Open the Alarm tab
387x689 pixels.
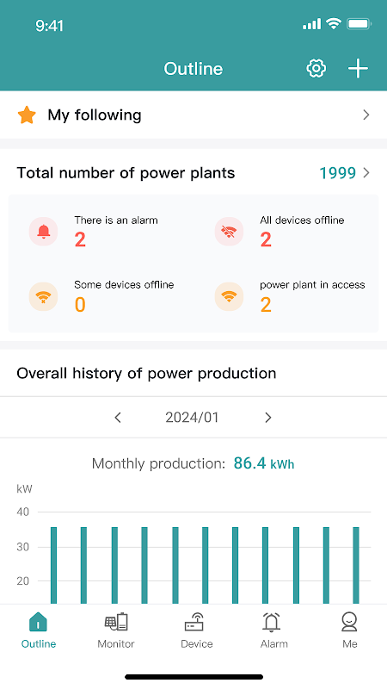point(273,630)
